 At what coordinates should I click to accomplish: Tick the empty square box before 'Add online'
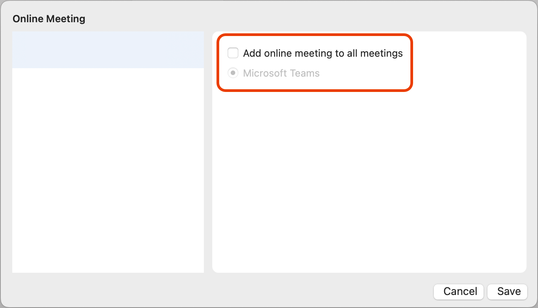coord(233,53)
